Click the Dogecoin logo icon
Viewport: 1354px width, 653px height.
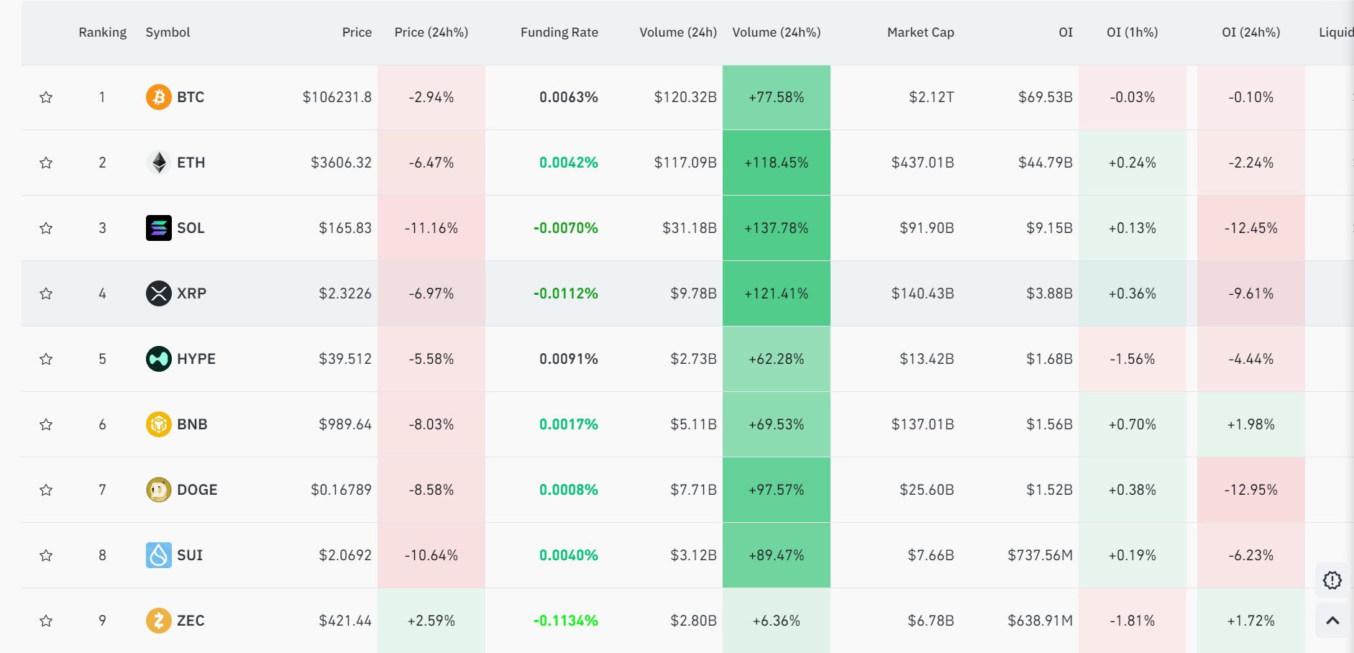pos(158,490)
